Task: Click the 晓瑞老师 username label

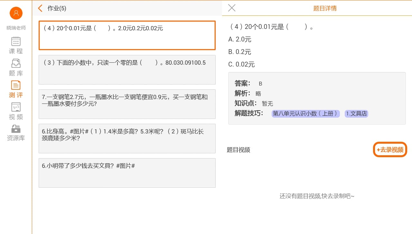Action: 16,28
